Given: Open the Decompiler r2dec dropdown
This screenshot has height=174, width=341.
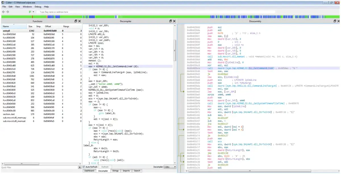Looking at the screenshot, I should point(170,167).
